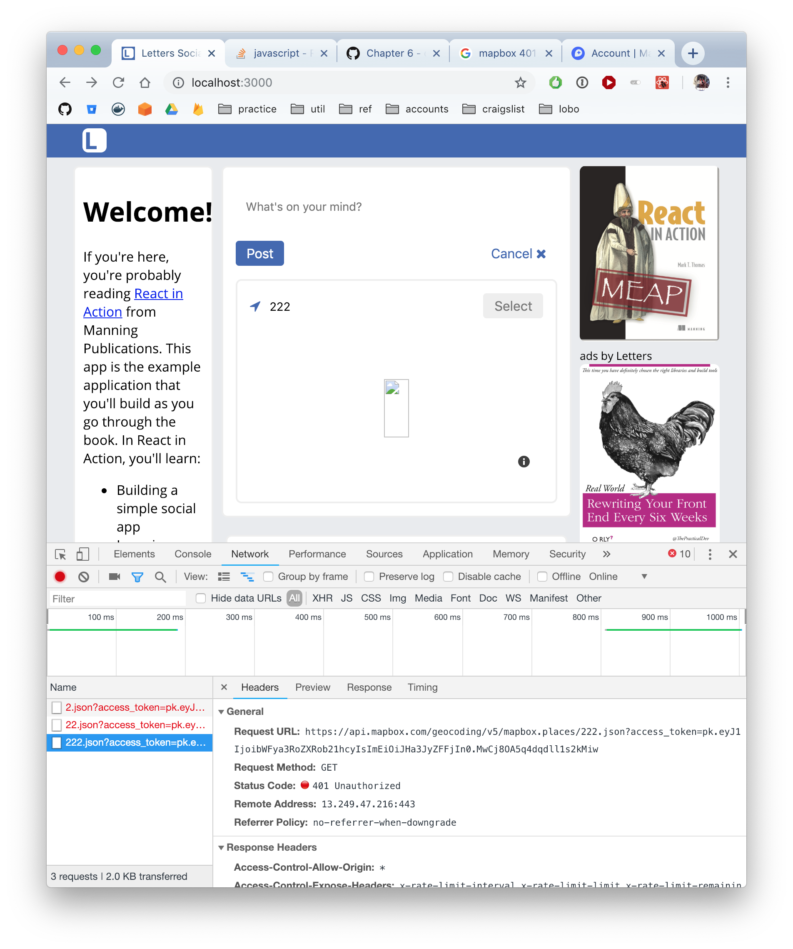Stop recording the network log
793x949 pixels.
click(x=60, y=577)
